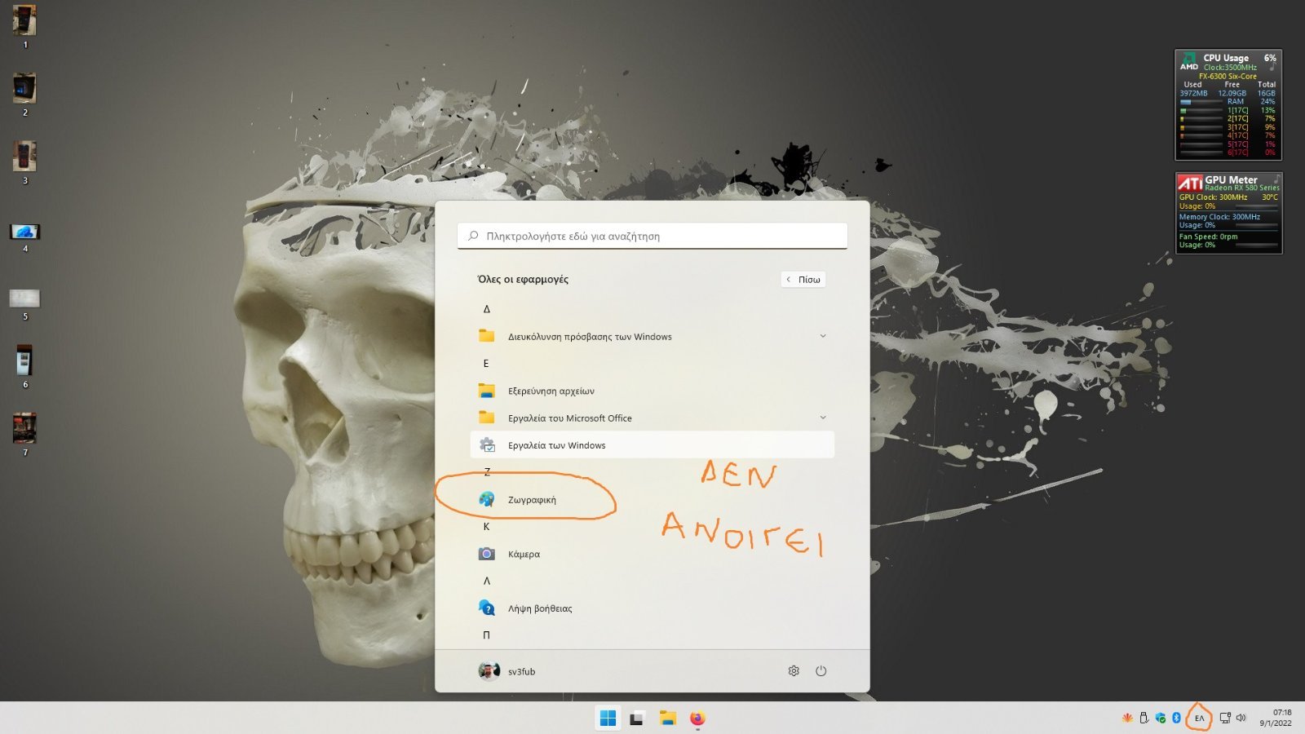Open the Ζωγραφική (Paint) app
1305x734 pixels.
[531, 500]
